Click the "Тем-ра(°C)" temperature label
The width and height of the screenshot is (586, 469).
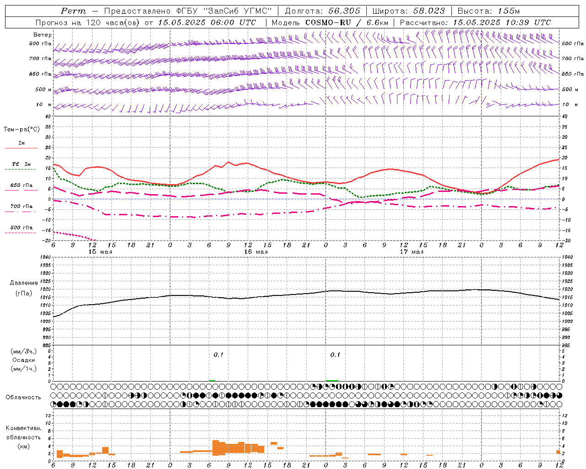pyautogui.click(x=22, y=130)
